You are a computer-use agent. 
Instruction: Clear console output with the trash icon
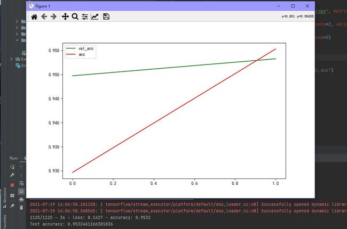21,208
